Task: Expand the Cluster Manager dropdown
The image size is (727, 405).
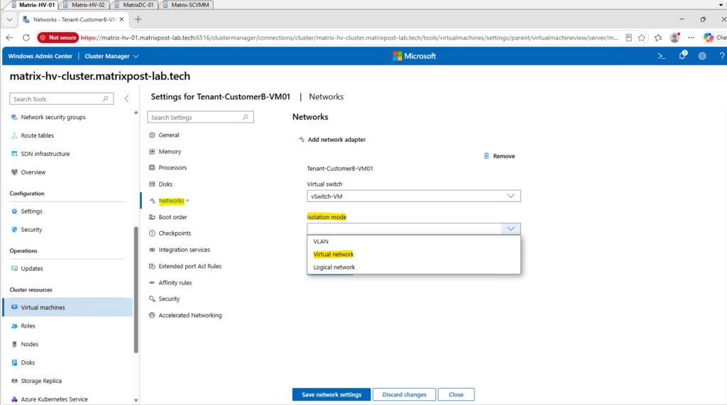Action: 111,56
